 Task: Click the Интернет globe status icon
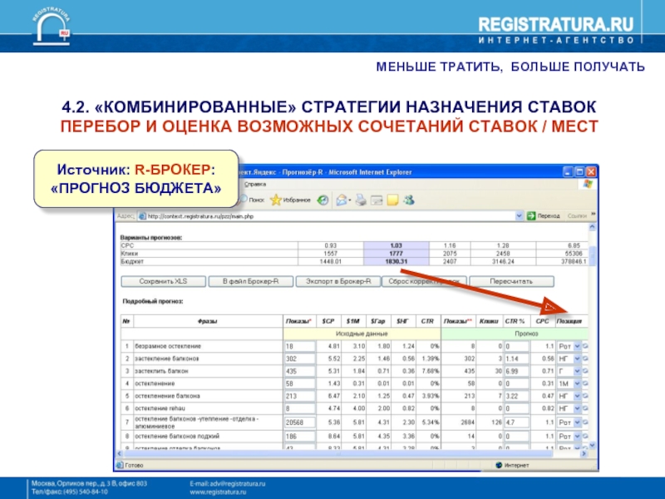499,465
